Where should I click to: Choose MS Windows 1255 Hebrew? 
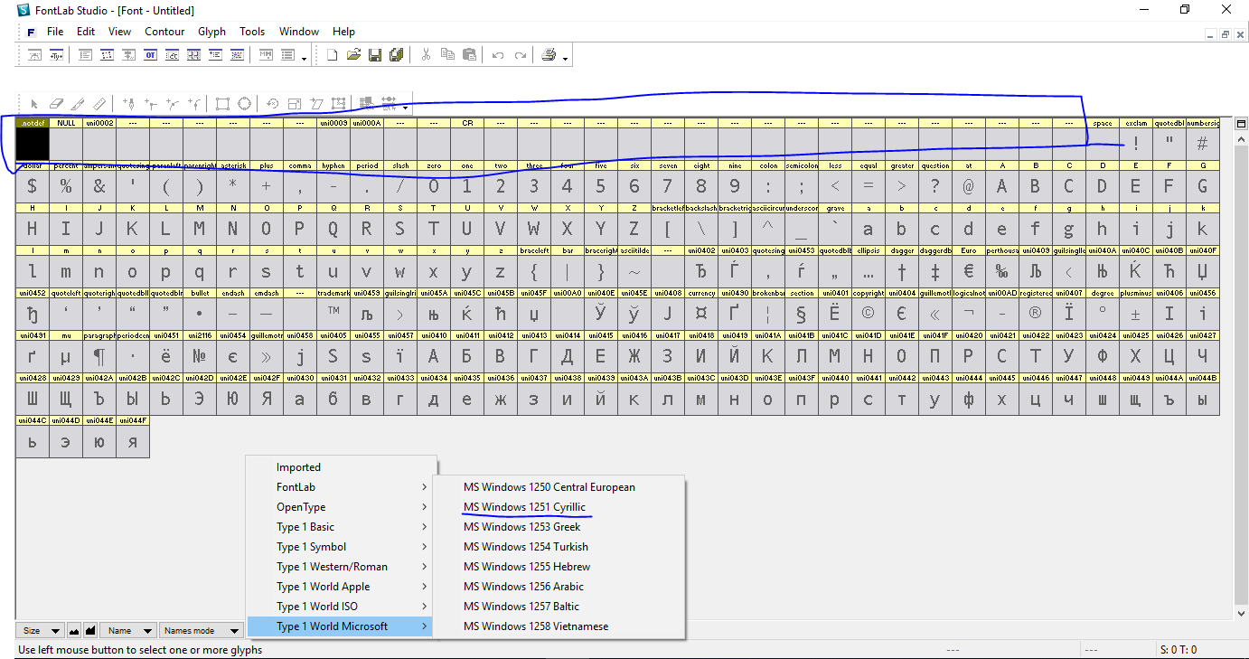(559, 567)
